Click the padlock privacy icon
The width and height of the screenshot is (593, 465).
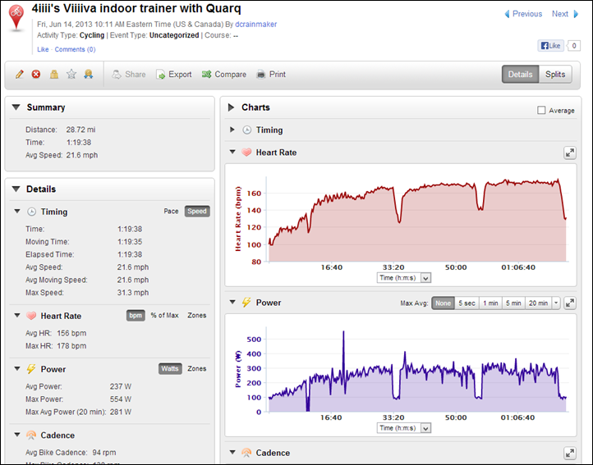click(x=54, y=74)
